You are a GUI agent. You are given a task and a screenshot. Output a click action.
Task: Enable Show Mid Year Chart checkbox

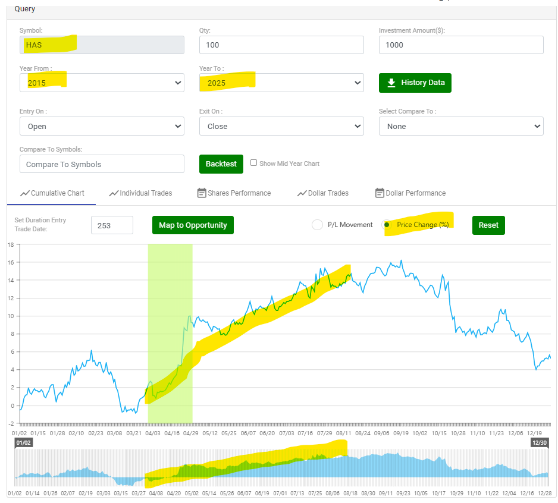(254, 163)
